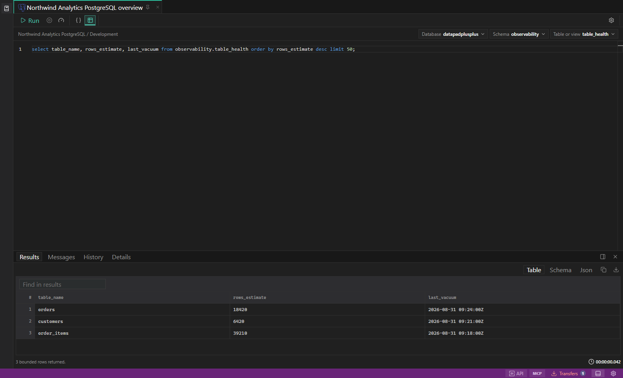Image resolution: width=623 pixels, height=378 pixels.
Task: Select the Schema result view
Action: pos(560,270)
